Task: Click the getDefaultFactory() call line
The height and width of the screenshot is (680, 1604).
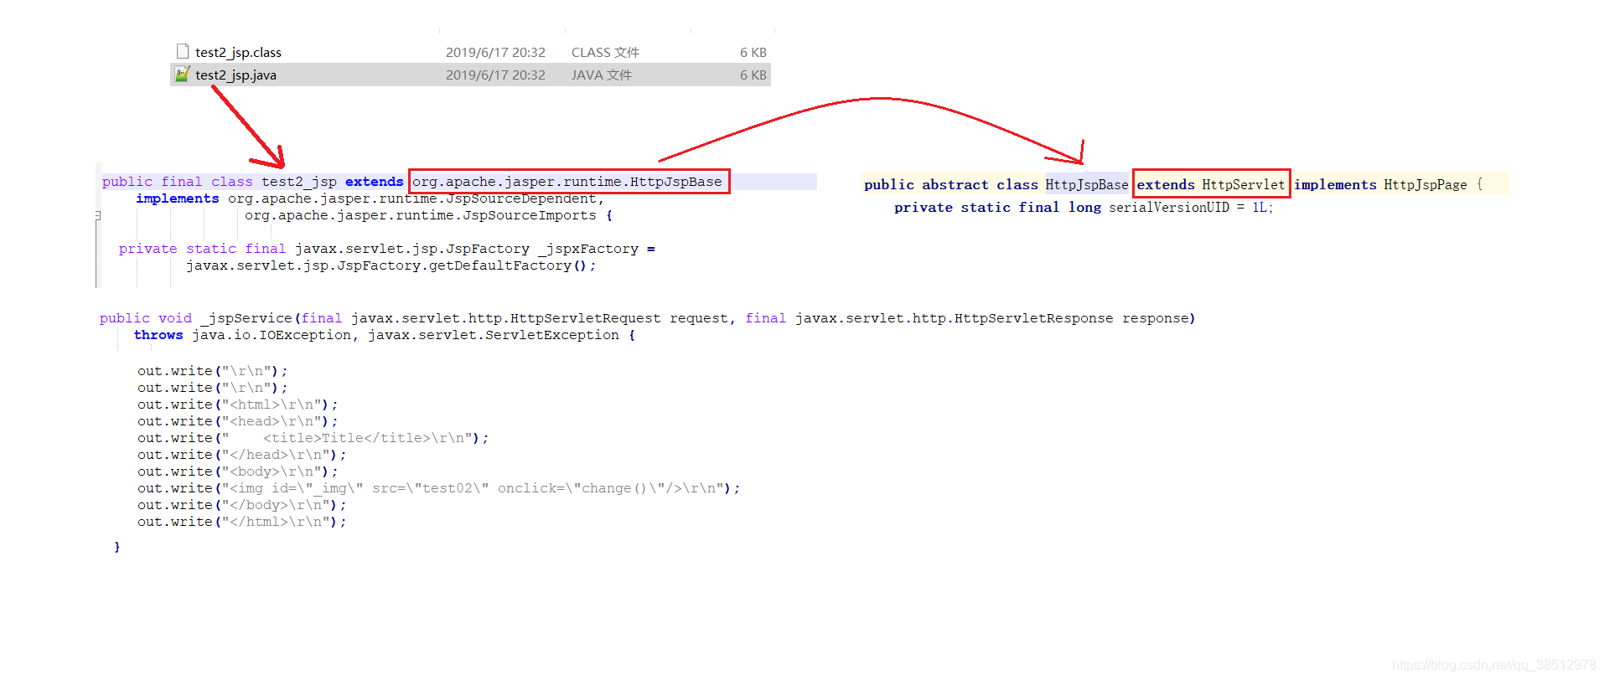Action: click(x=391, y=265)
